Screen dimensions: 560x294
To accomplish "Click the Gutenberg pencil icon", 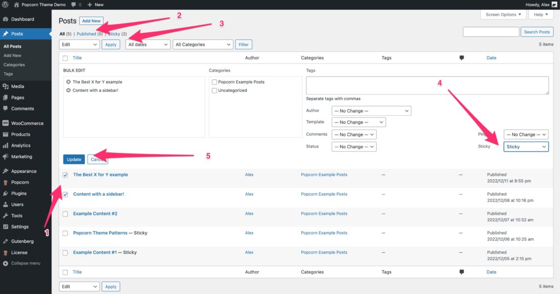I will (x=5, y=241).
